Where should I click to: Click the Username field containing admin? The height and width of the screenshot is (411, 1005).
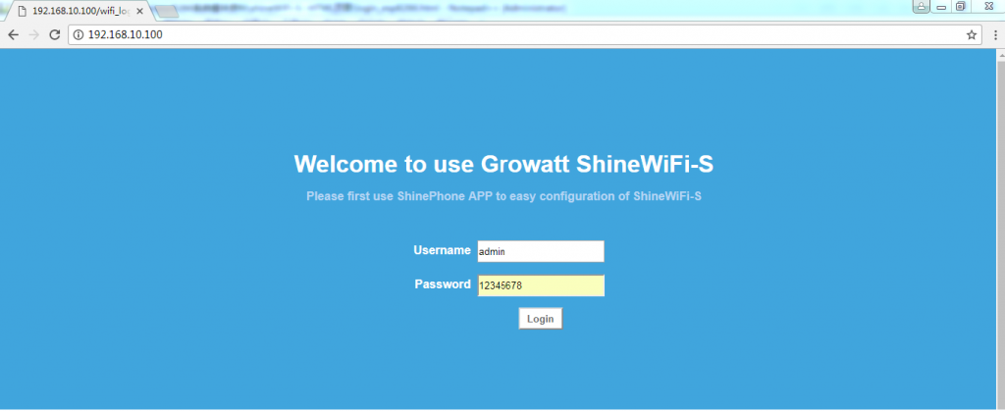click(x=541, y=251)
